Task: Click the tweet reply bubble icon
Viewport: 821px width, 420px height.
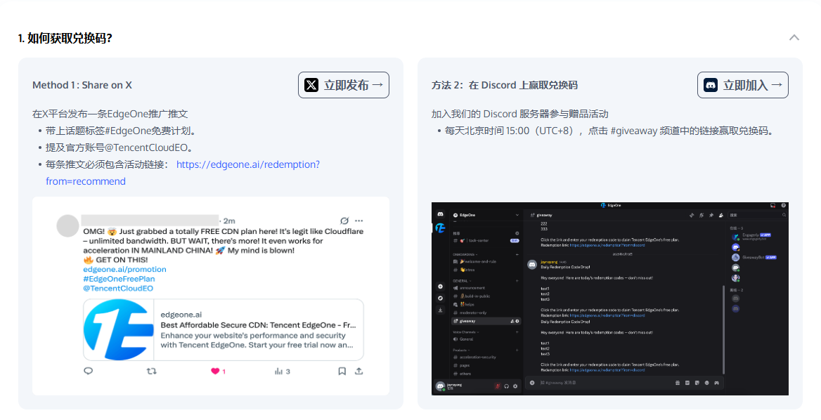Action: pos(89,371)
